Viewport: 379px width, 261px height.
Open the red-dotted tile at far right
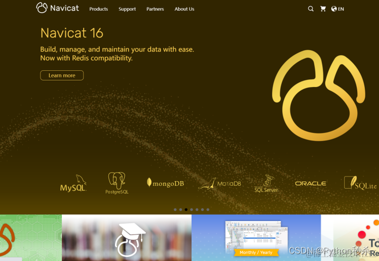click(350, 238)
